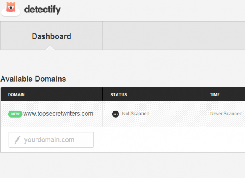Click the empty tab area next to Dashboard
The image size is (245, 178).
click(174, 36)
